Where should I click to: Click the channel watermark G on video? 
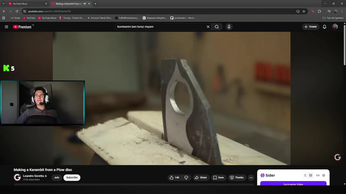[338, 157]
